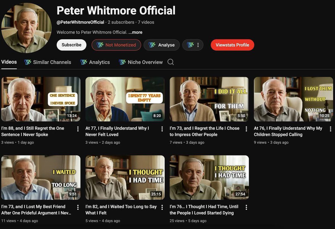The height and width of the screenshot is (229, 335).
Task: Open the Analytics tab
Action: tap(95, 62)
